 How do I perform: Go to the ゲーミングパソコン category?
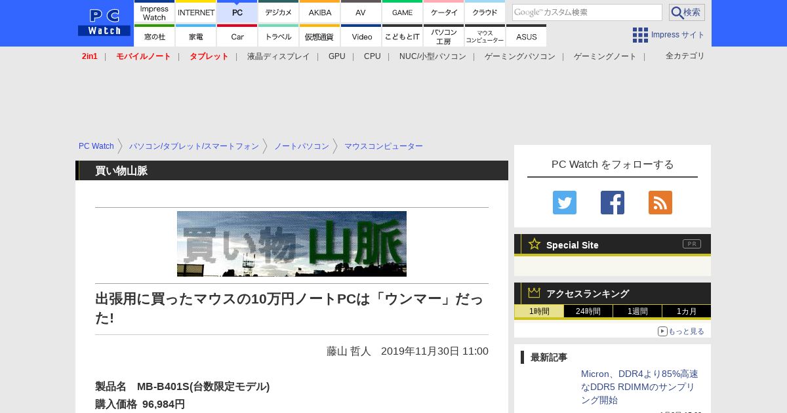tap(520, 56)
